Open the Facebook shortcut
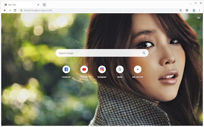Screen dimensions: 204x127 tap(66, 70)
